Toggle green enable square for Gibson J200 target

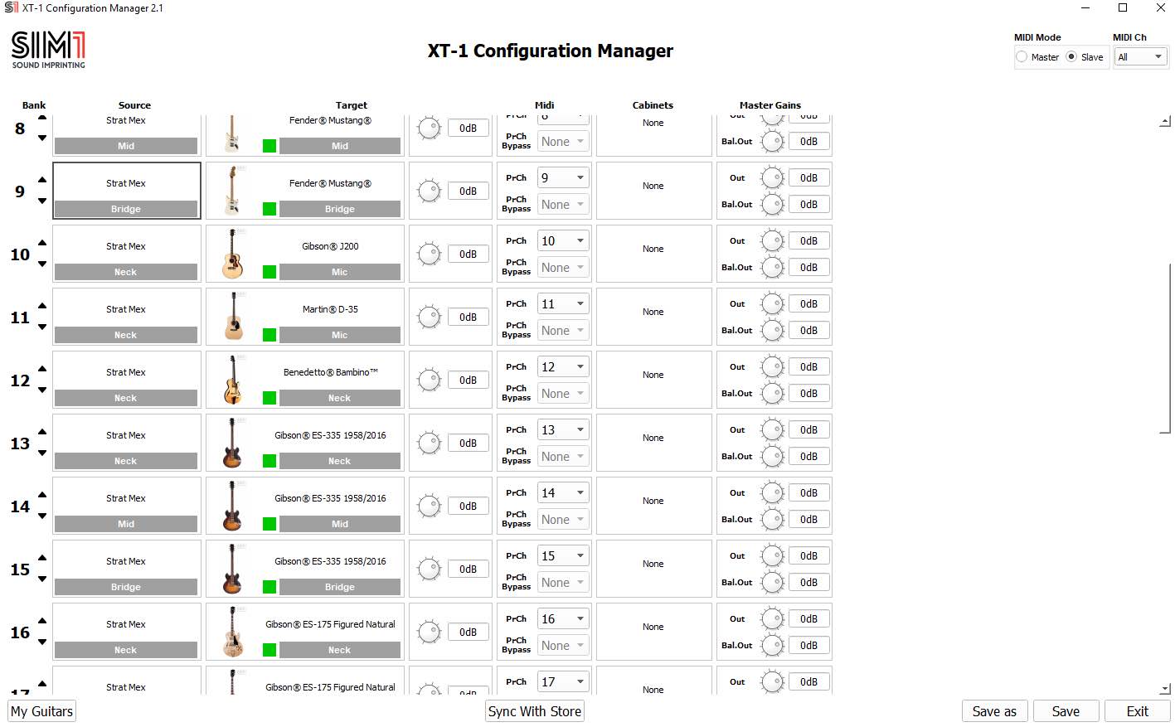click(x=269, y=272)
